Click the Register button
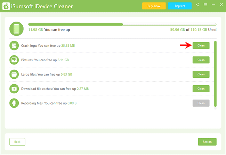Image resolution: width=226 pixels, height=155 pixels. 180,6
